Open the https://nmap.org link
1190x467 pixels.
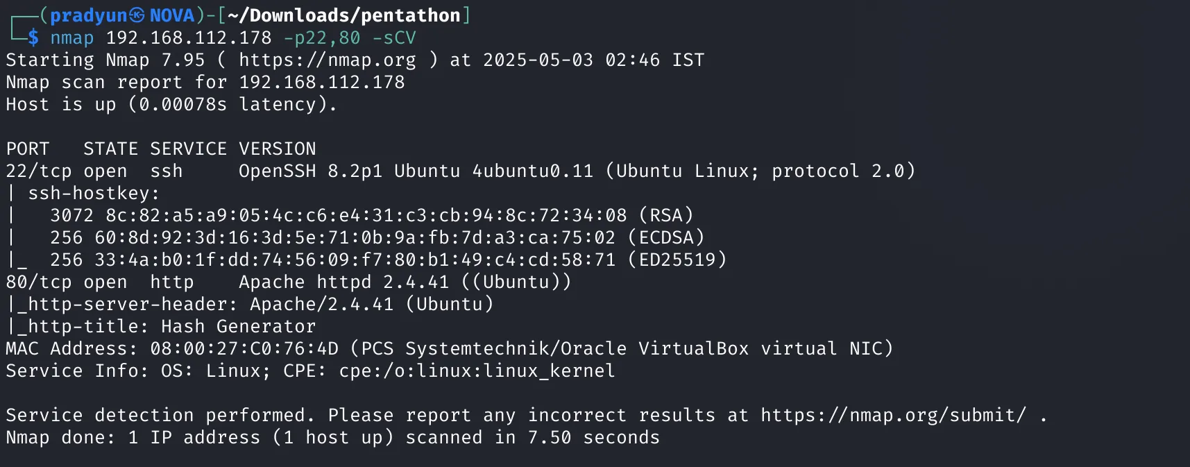click(327, 60)
